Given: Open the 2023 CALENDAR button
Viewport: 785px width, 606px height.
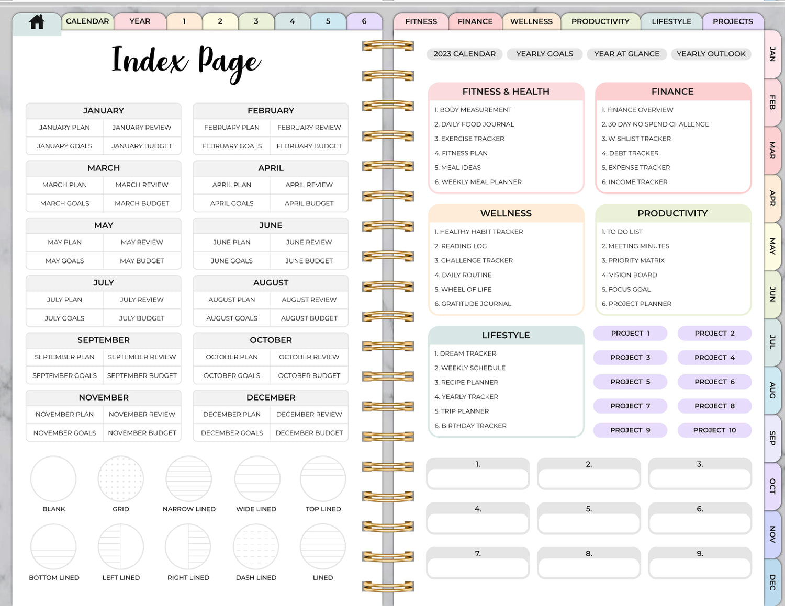Looking at the screenshot, I should [464, 54].
